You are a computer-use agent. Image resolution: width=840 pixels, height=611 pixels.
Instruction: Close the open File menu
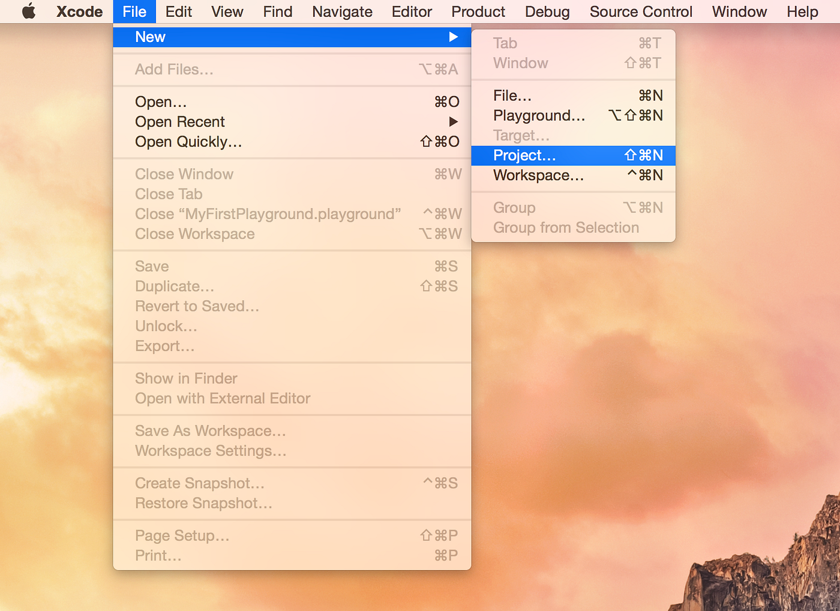(x=134, y=11)
